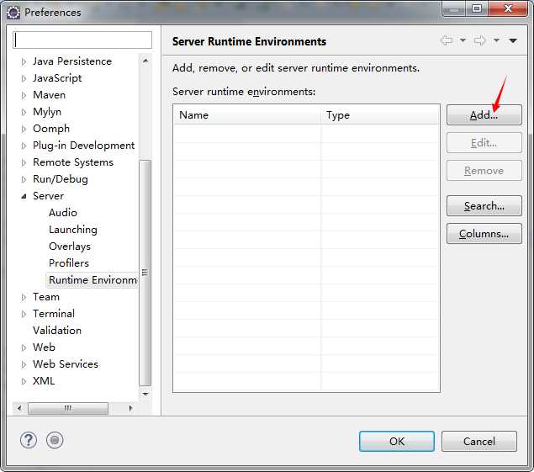Open Validation preferences
This screenshot has height=472, width=534.
57,330
